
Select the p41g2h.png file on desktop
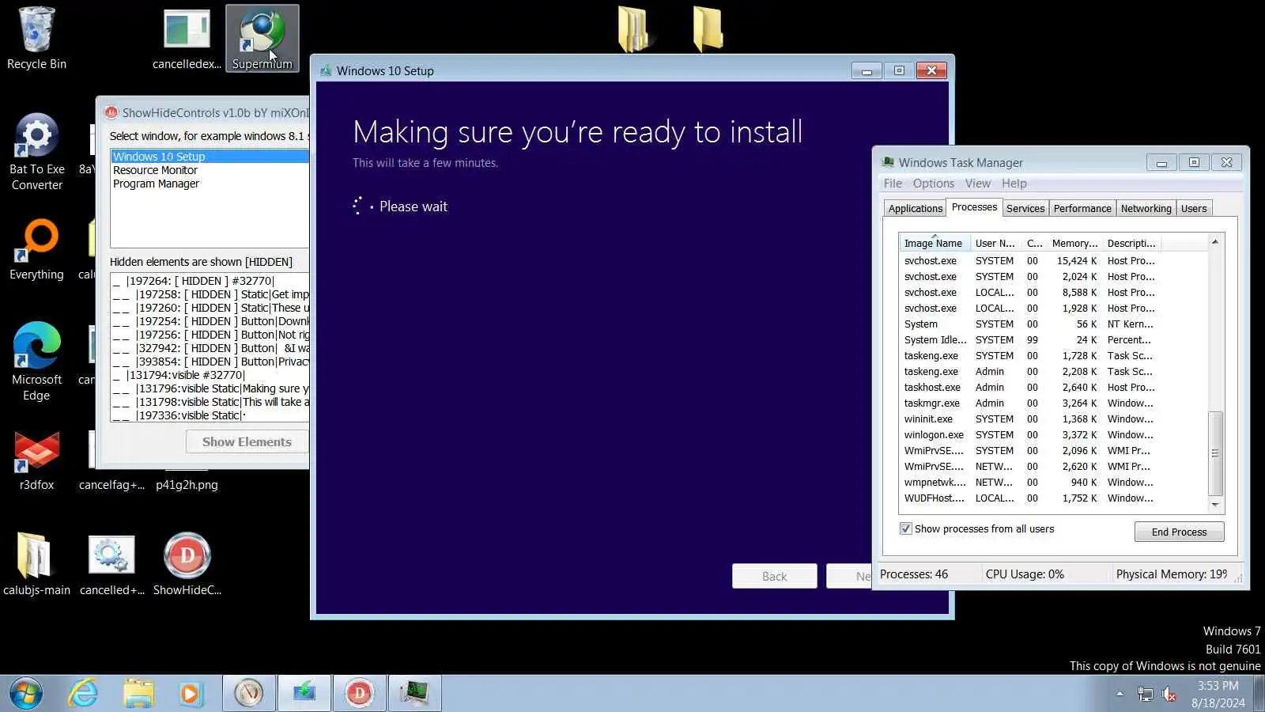point(187,485)
